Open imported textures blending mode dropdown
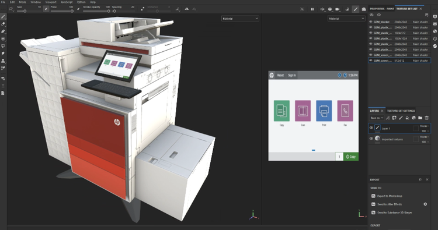The width and height of the screenshot is (438, 230). click(x=425, y=137)
